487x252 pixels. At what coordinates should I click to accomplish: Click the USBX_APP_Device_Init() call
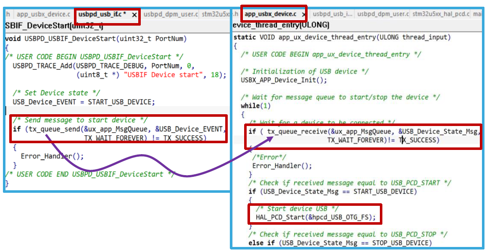coord(284,80)
